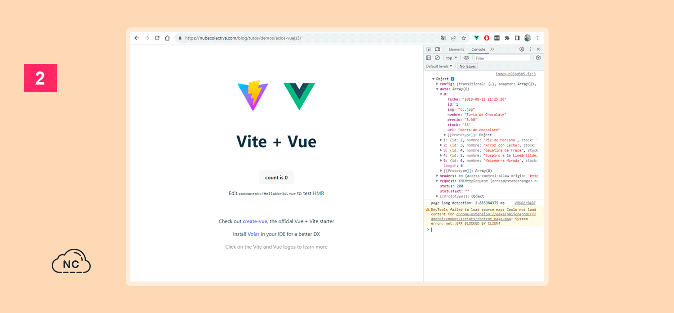Screen dimensions: 674x313
Task: Collapse the logged Object
Action: [x=433, y=79]
